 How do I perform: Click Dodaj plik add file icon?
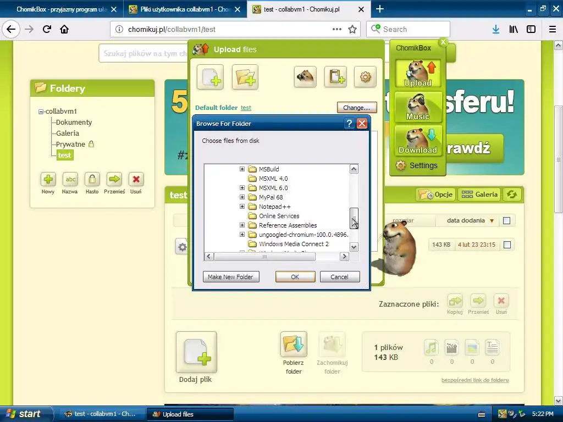pos(196,352)
